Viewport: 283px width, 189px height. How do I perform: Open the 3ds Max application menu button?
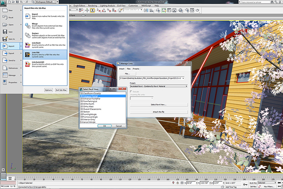tap(3, 4)
